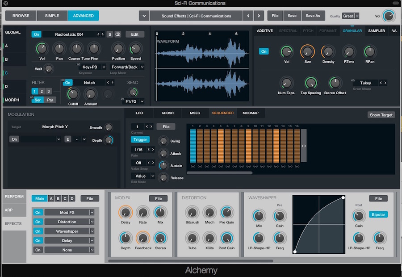Open the Value edit mode dropdown
Image resolution: width=402 pixels, height=277 pixels.
coord(143,176)
